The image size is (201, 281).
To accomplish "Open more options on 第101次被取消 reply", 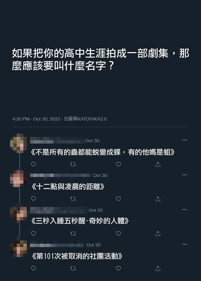I will (x=185, y=244).
